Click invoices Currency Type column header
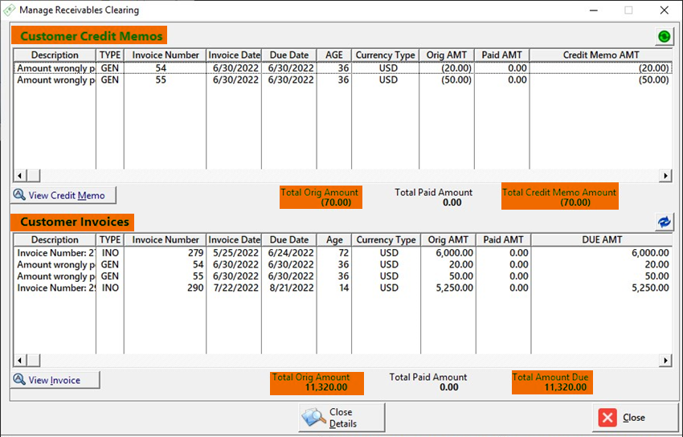Image resolution: width=683 pixels, height=437 pixels. (x=386, y=240)
